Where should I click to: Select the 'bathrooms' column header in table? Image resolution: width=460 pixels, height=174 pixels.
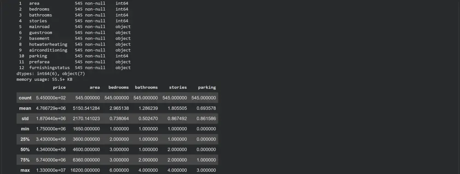coord(146,87)
